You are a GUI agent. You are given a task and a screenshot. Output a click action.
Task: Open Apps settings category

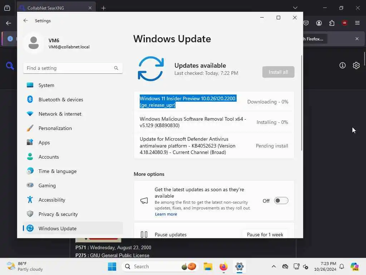[x=73, y=143]
